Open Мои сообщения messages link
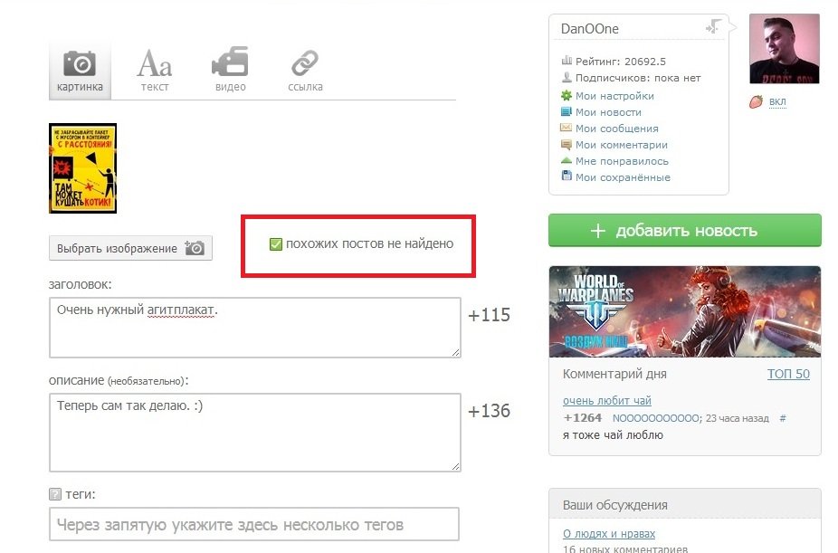Viewport: 838px width, 553px height. coord(616,129)
